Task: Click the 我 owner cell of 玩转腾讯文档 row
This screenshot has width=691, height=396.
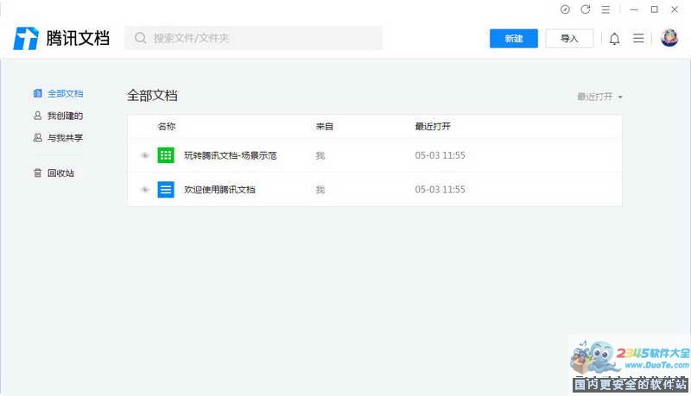Action: [320, 155]
